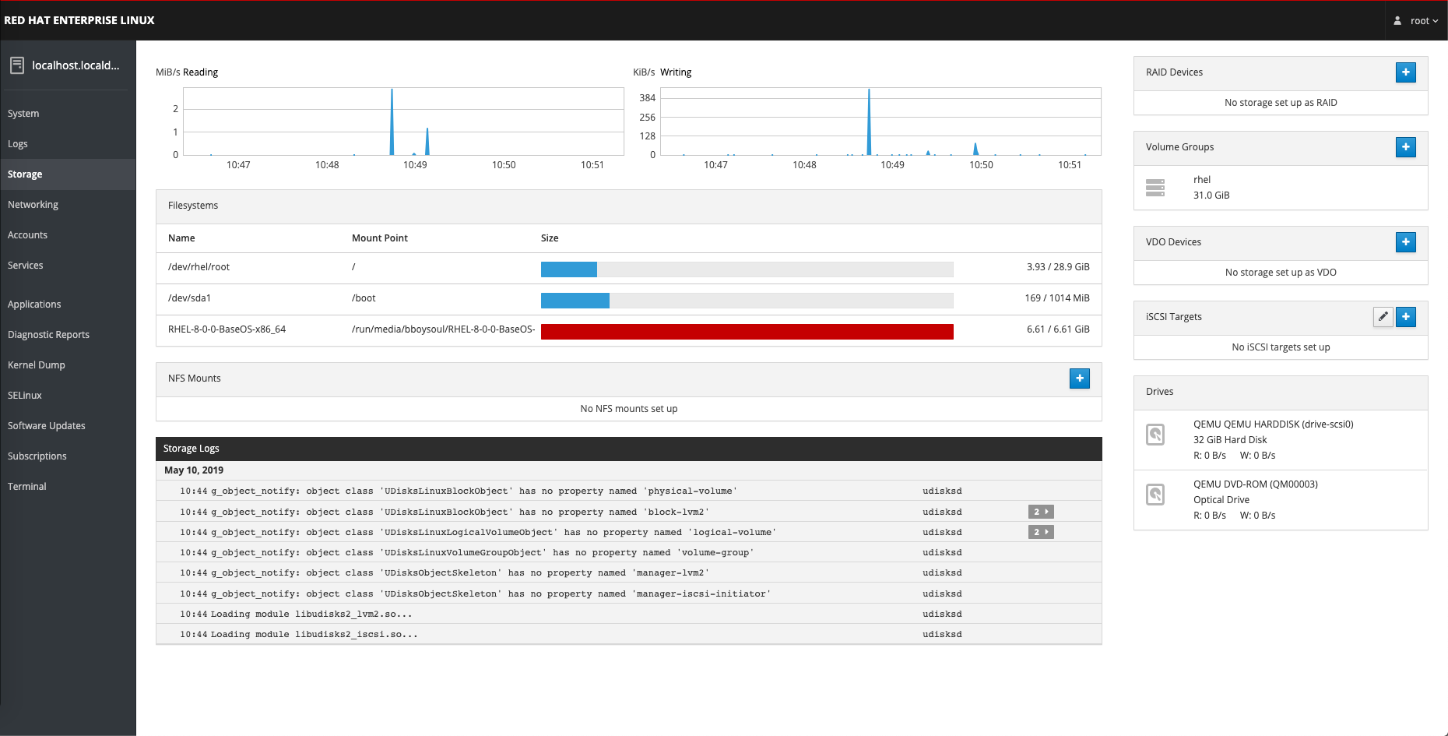Click usage bar for /dev/rhel/root
Screen dimensions: 1448x736
(747, 269)
